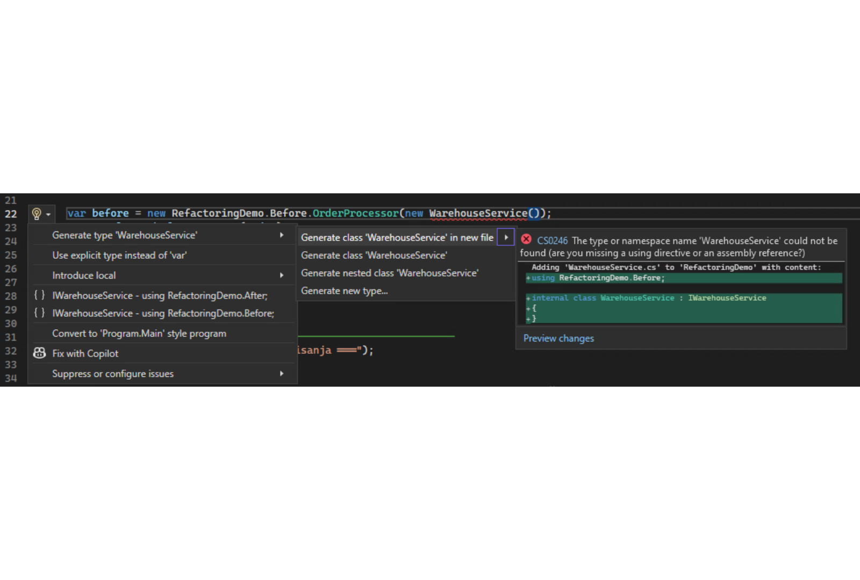Viewport: 860px width, 580px height.
Task: Expand arrow beside Generate class in new file
Action: point(506,237)
